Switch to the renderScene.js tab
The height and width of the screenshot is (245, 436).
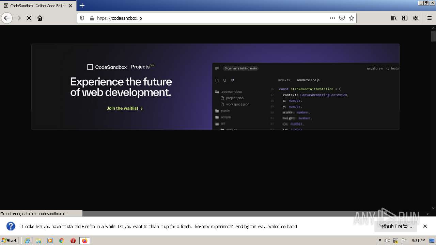click(308, 80)
